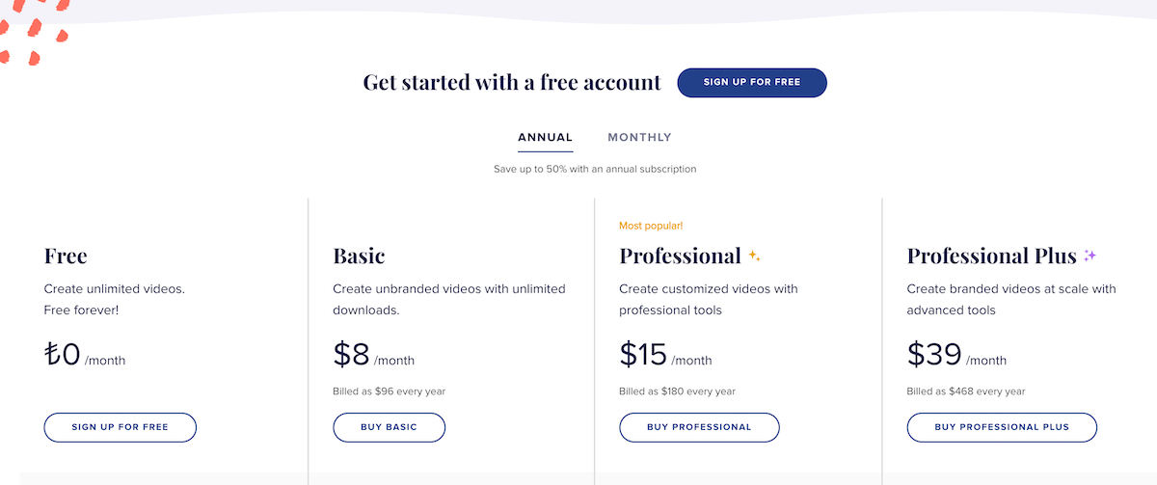The image size is (1157, 485).
Task: Click the Most popular! label
Action: tap(651, 226)
